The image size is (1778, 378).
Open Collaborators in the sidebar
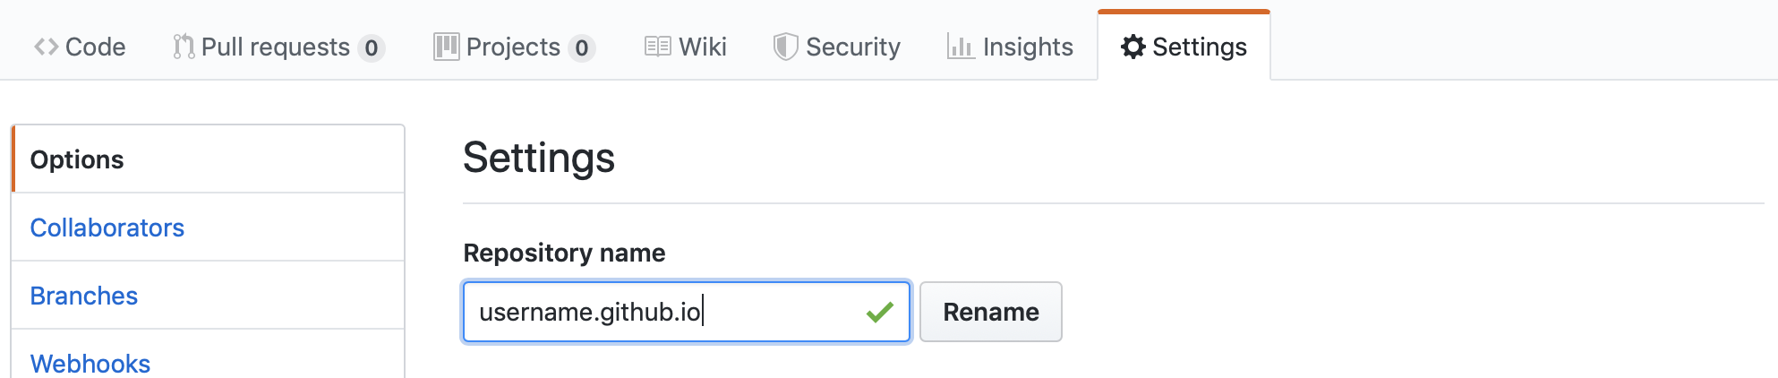tap(107, 228)
